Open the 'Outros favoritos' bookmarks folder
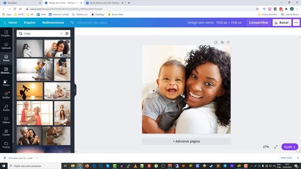This screenshot has width=301, height=169. click(268, 15)
